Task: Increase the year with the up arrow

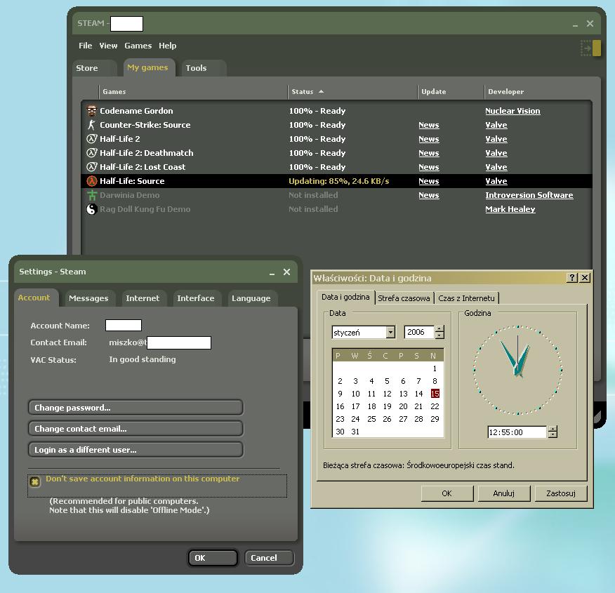Action: point(439,329)
